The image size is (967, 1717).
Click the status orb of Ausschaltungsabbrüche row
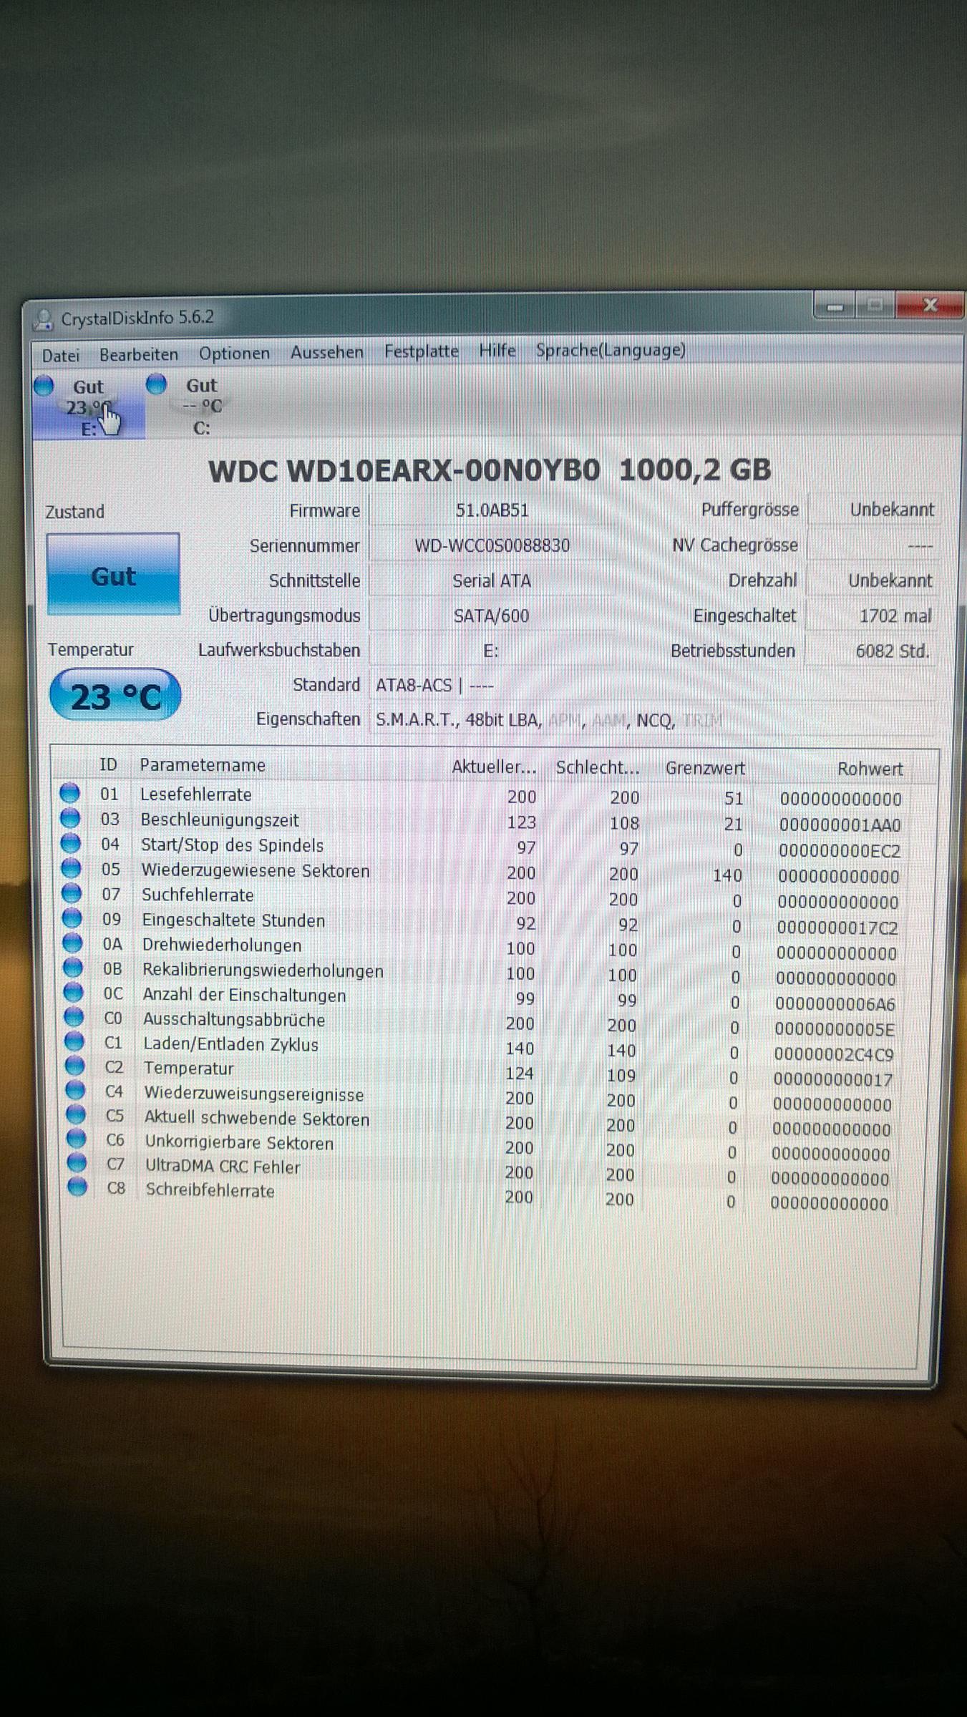pyautogui.click(x=74, y=1017)
